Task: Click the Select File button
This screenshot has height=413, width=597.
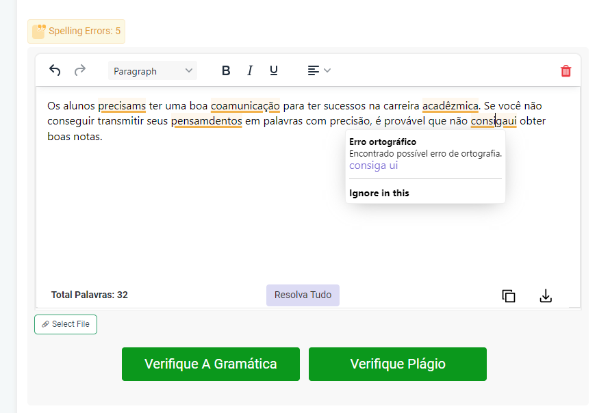Action: pyautogui.click(x=66, y=324)
